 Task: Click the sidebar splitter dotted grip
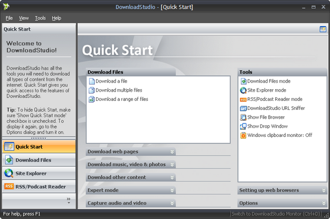click(x=39, y=138)
